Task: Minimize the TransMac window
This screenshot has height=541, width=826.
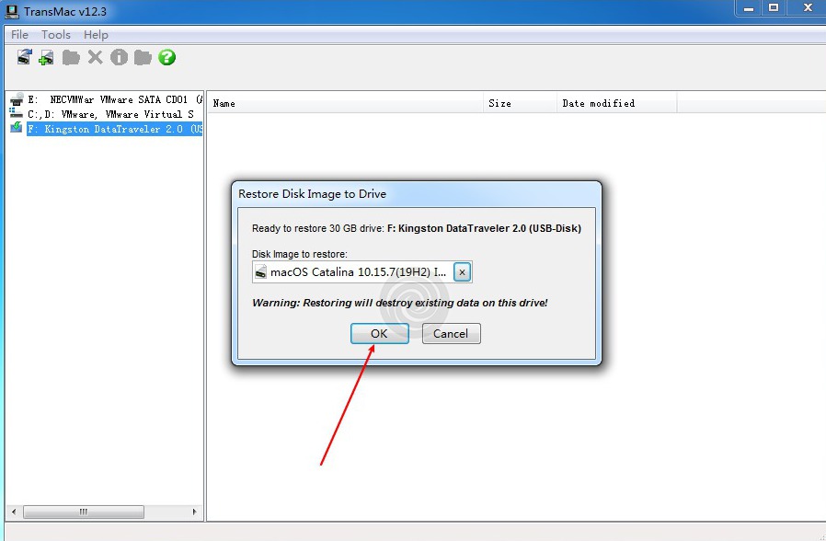Action: pos(749,8)
